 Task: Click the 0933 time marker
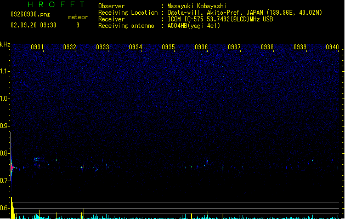(103, 47)
